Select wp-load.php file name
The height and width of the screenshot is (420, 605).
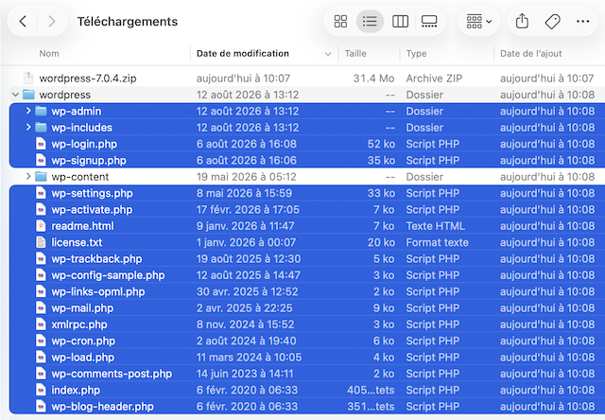83,358
